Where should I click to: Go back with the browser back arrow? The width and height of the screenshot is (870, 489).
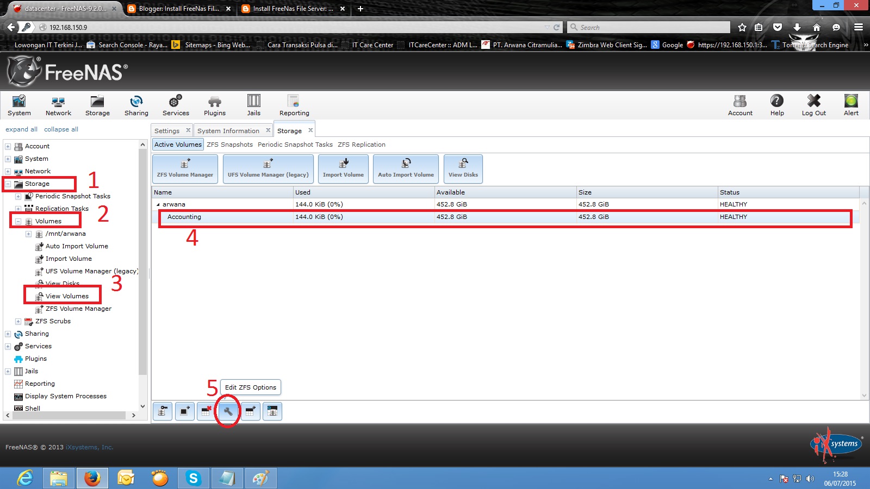click(11, 27)
